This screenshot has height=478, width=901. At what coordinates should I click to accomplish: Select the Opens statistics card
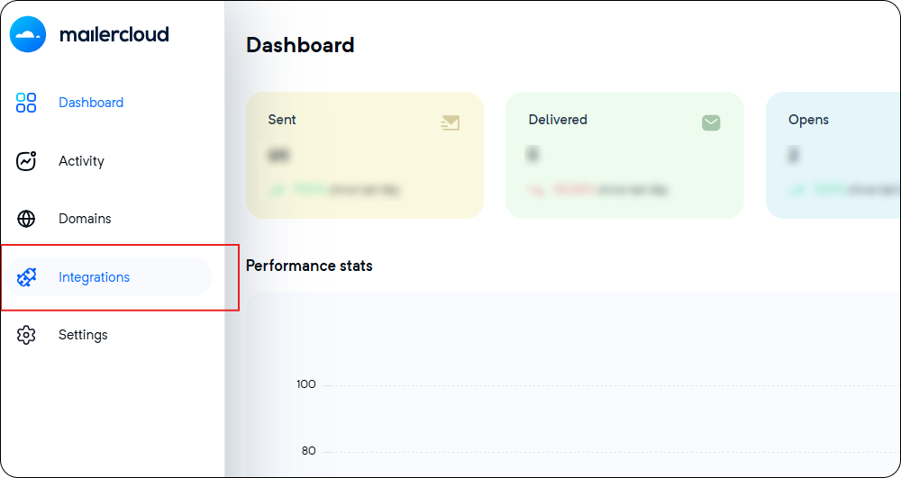[x=833, y=155]
